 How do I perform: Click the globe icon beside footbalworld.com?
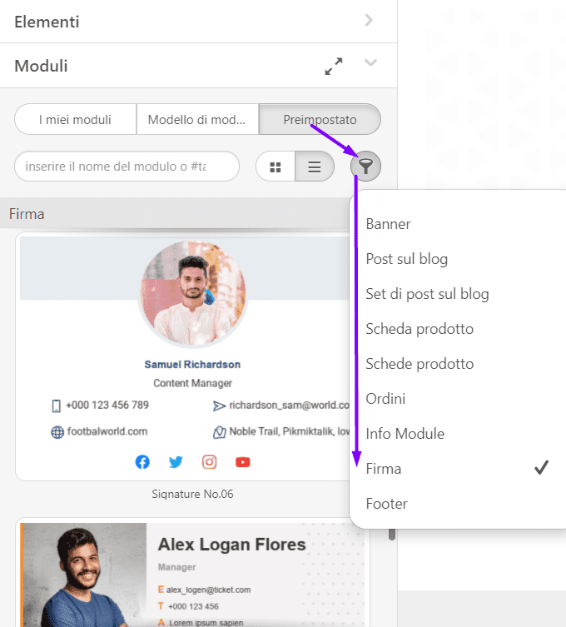57,432
